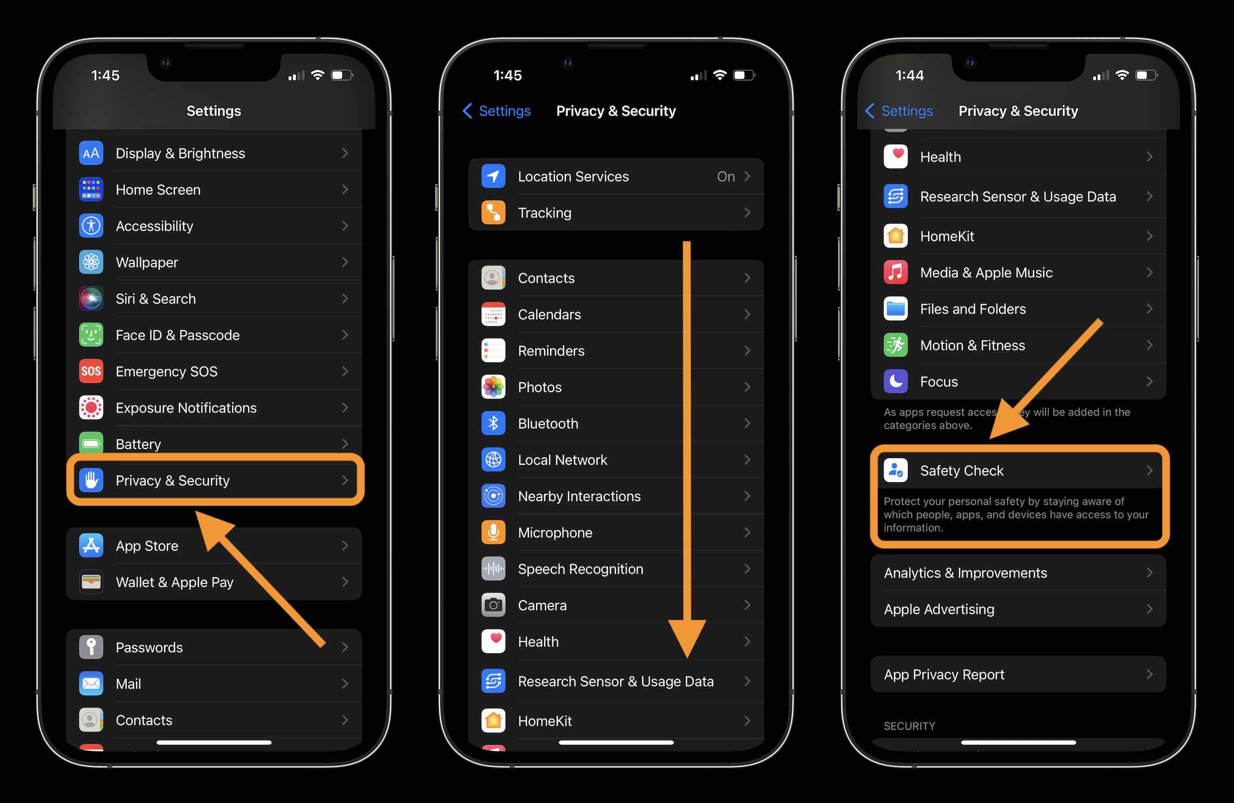Select Privacy & Security tab
This screenshot has width=1234, height=803.
pyautogui.click(x=215, y=480)
